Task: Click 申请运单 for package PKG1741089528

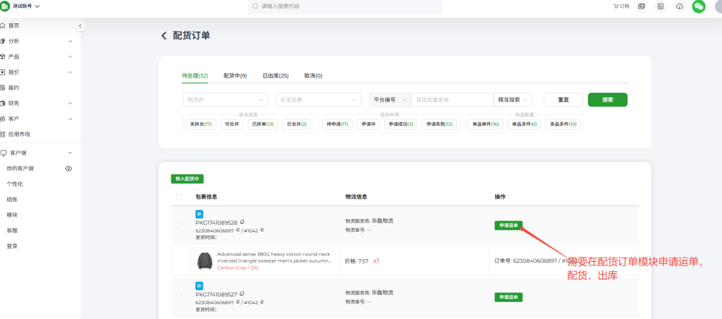Action: (508, 225)
